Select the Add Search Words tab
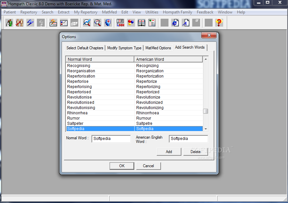288x203 pixels. click(190, 47)
